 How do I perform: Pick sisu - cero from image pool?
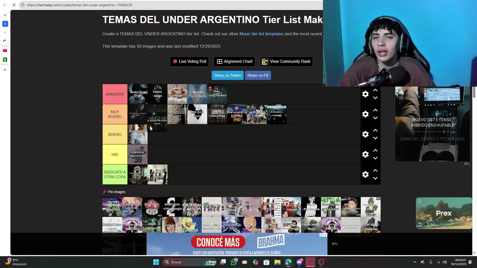(x=192, y=225)
